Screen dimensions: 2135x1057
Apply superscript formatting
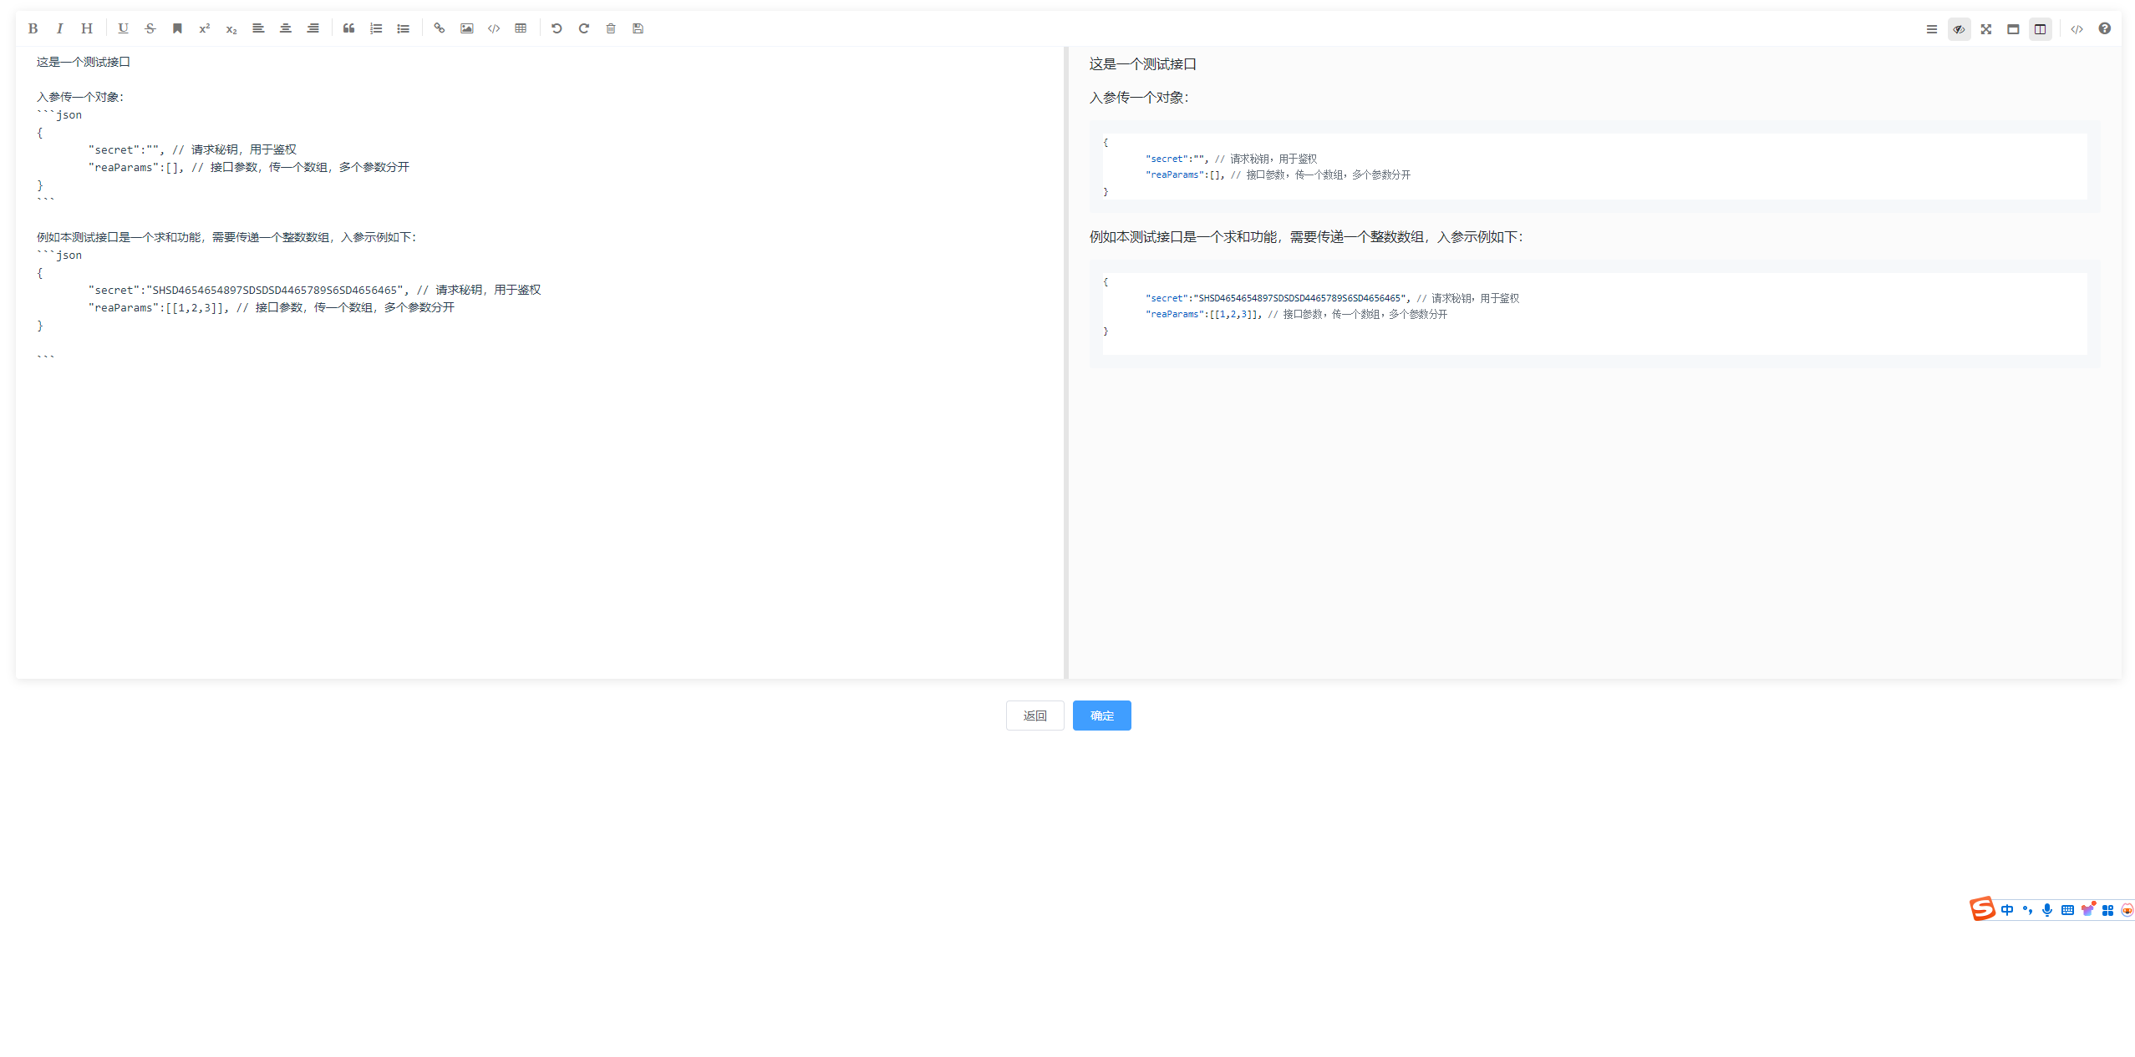pos(204,28)
